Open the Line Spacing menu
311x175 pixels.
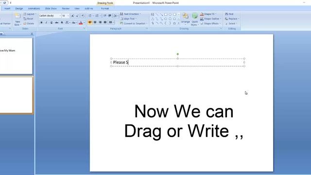tap(115, 16)
